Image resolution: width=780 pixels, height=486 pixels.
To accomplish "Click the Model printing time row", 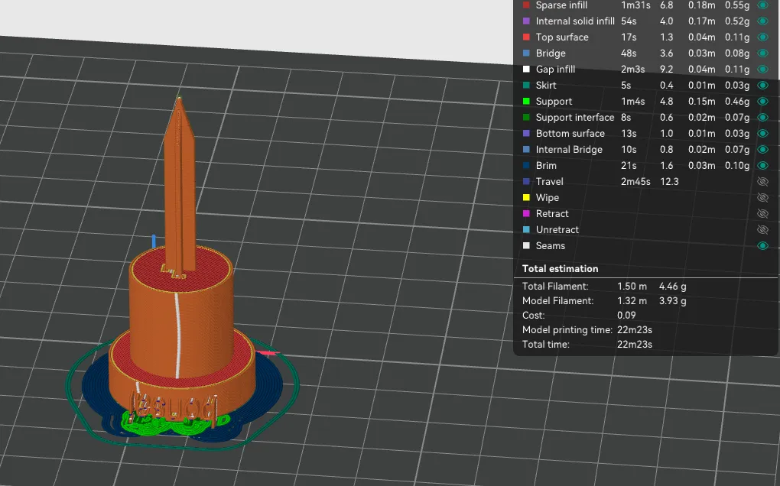I will click(587, 329).
